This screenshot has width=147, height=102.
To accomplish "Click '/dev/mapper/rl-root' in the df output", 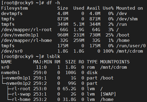I will coord(27,30).
